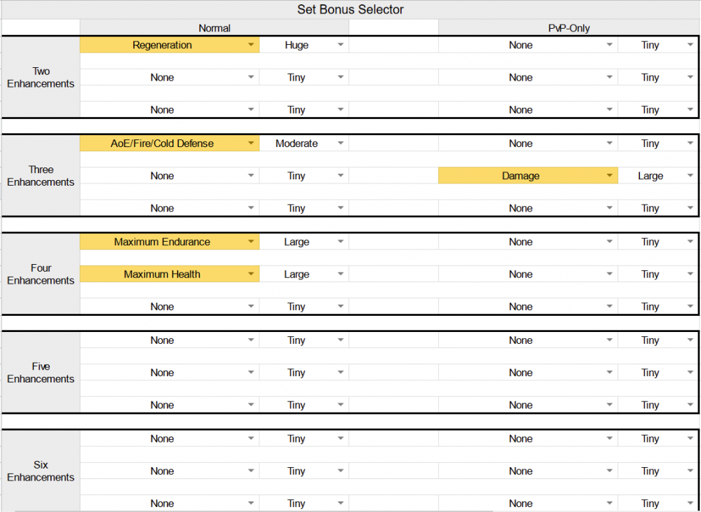The image size is (701, 512).
Task: Click the PvP-Only column header
Action: (569, 28)
